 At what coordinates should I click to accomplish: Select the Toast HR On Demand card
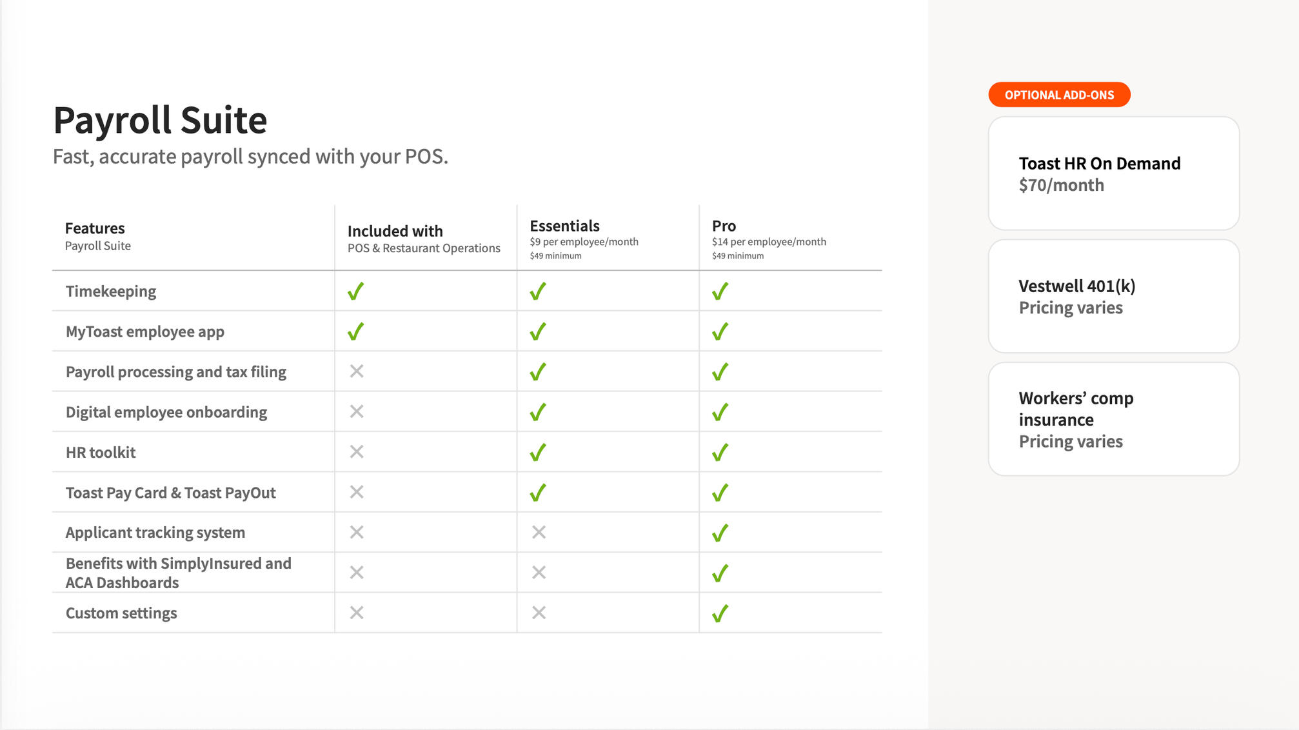coord(1113,173)
